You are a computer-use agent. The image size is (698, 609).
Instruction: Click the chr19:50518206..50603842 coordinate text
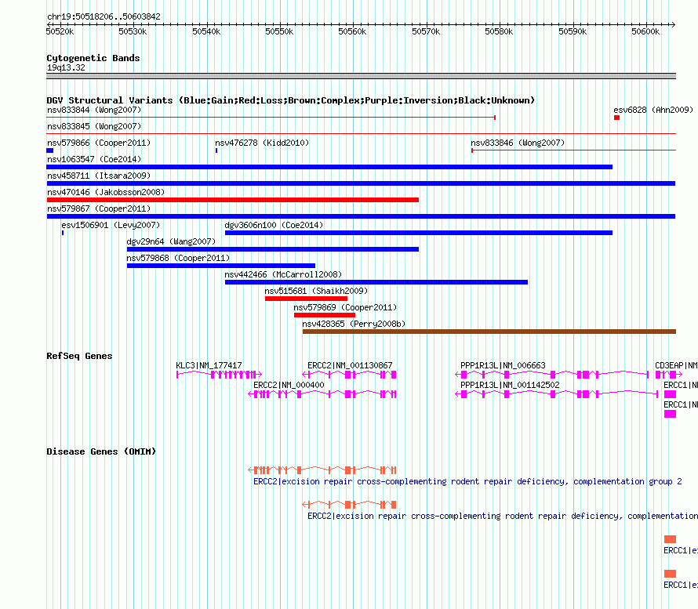click(104, 16)
